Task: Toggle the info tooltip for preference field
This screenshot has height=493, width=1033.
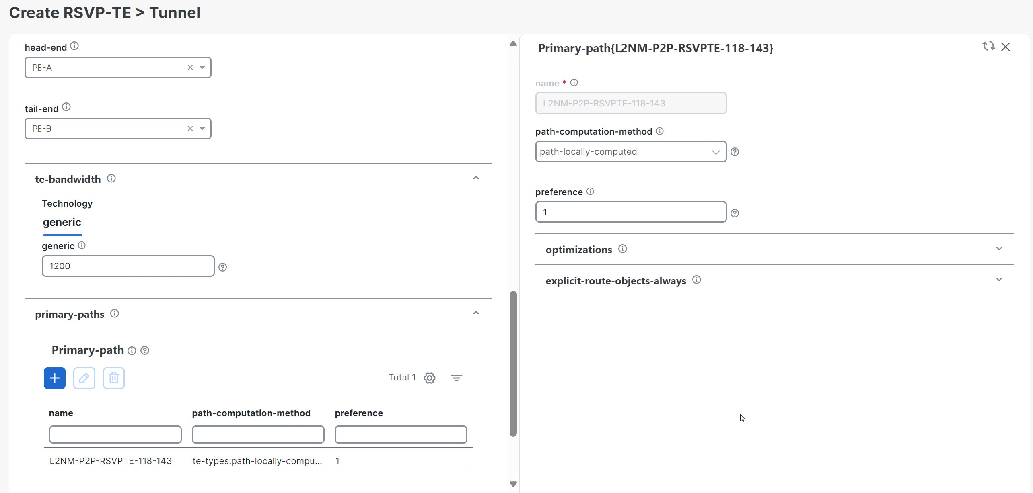Action: coord(590,191)
